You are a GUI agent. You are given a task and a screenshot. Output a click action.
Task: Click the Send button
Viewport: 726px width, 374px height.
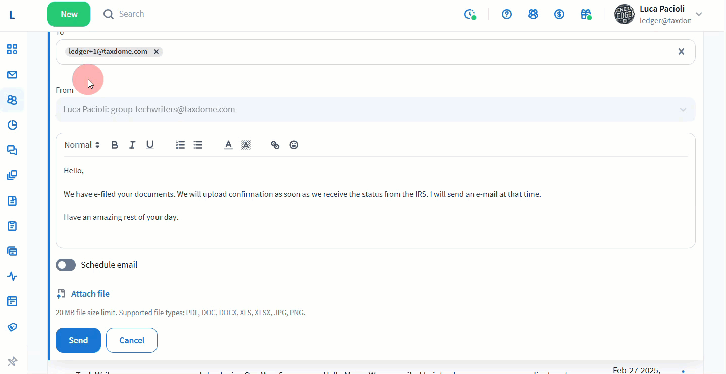[78, 340]
